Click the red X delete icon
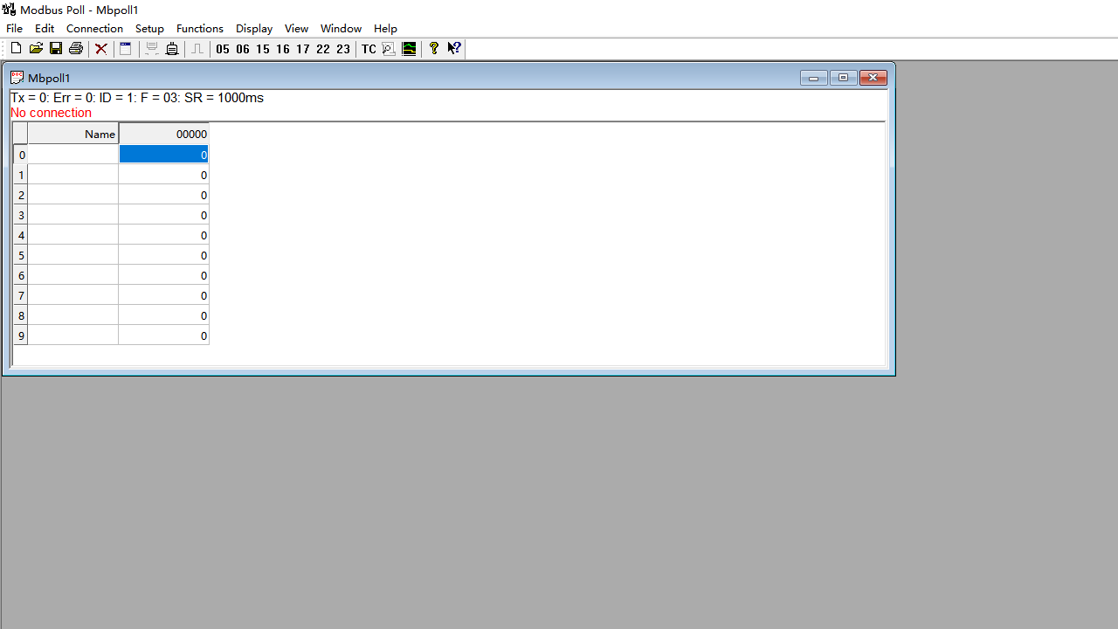The height and width of the screenshot is (629, 1118). (101, 49)
